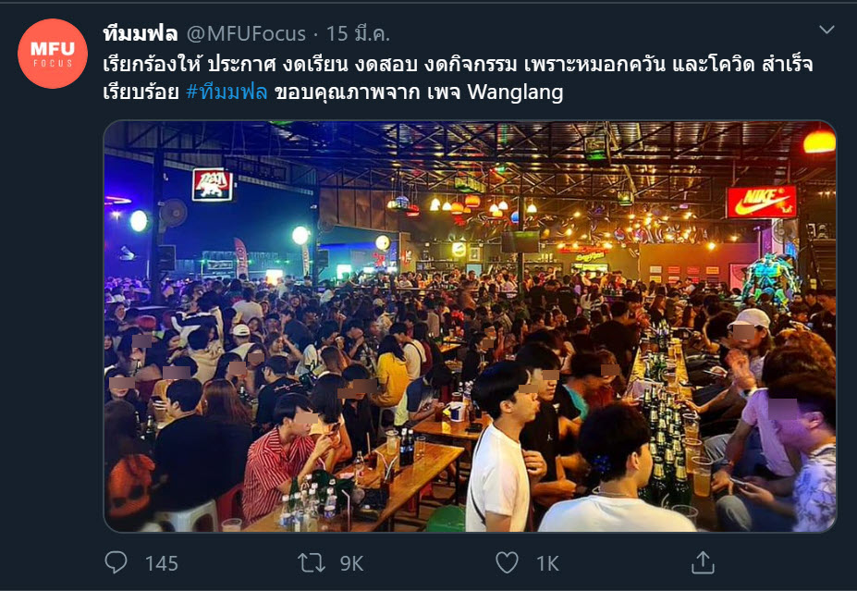Click the Nike sign in the photo
The height and width of the screenshot is (591, 857).
tap(762, 202)
